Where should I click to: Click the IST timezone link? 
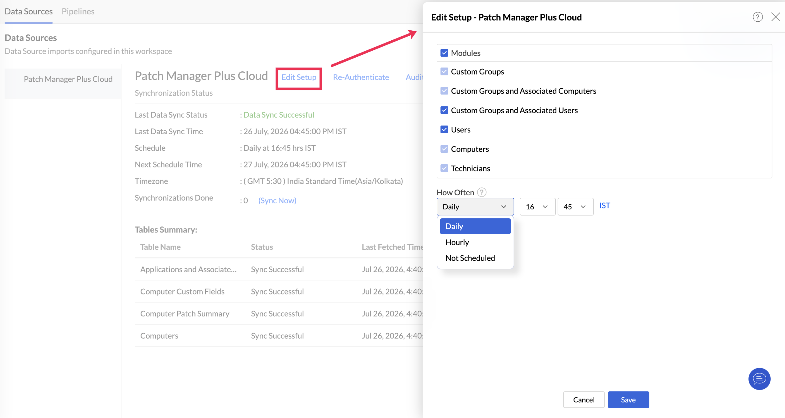point(605,206)
